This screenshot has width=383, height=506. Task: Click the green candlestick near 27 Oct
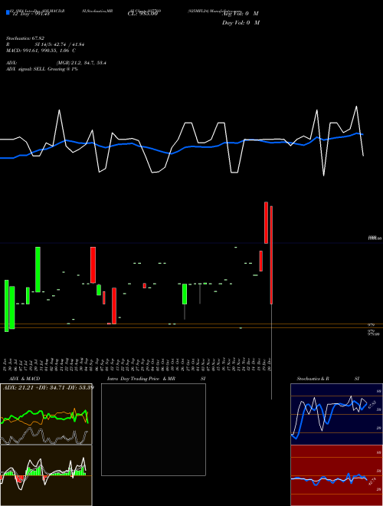coord(185,294)
